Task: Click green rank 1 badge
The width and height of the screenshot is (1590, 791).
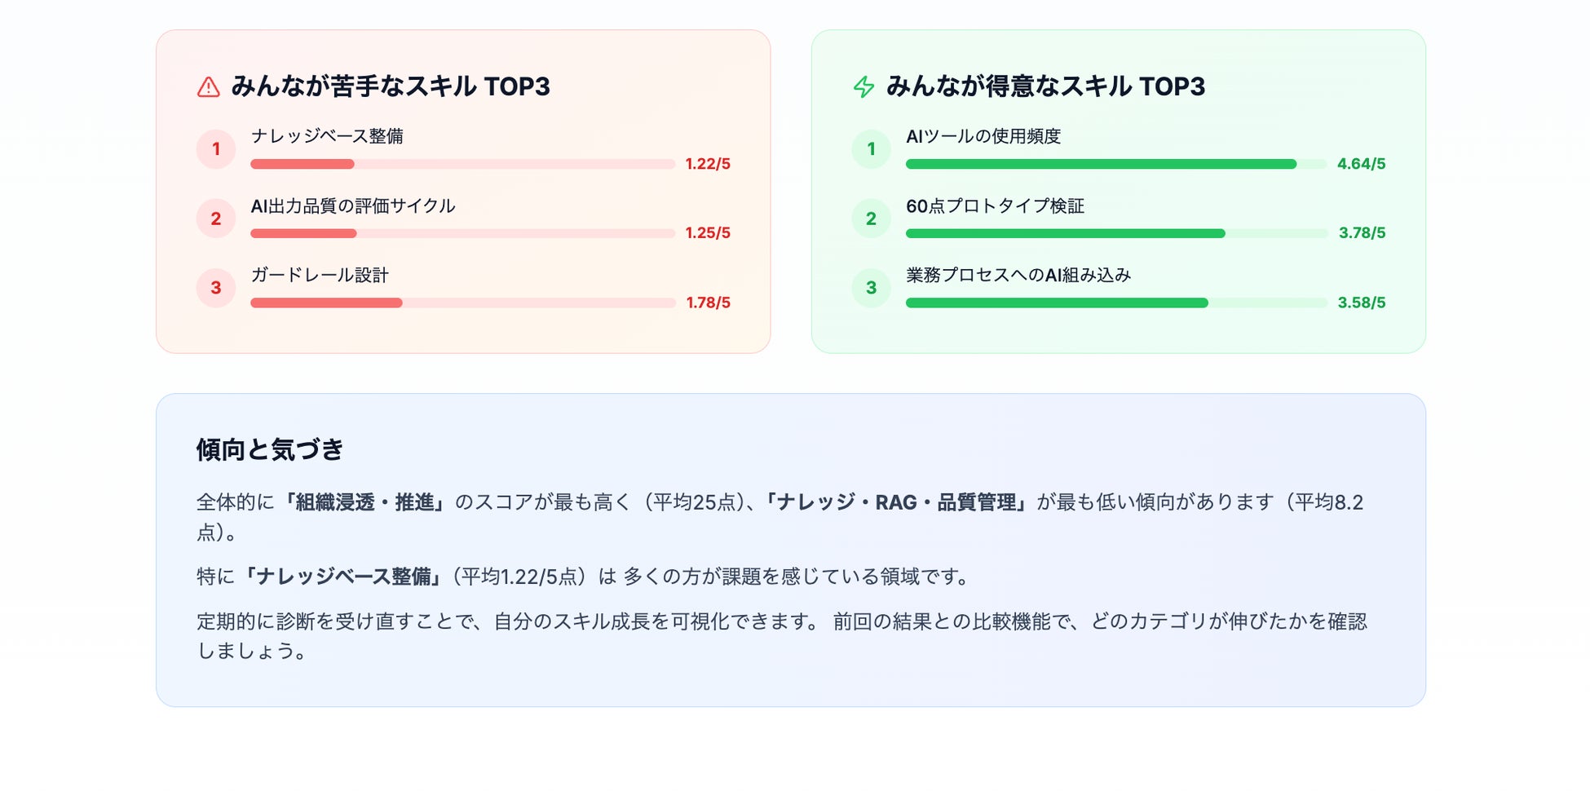Action: tap(871, 149)
